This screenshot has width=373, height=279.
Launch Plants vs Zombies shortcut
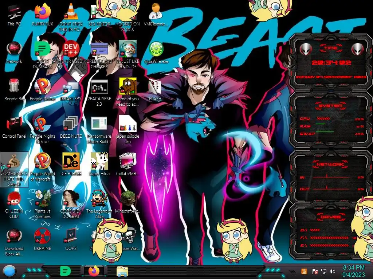click(42, 205)
